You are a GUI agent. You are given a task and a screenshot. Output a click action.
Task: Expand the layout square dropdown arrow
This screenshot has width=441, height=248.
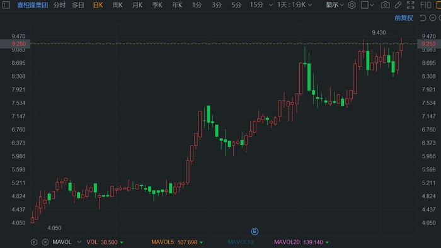coord(372,5)
